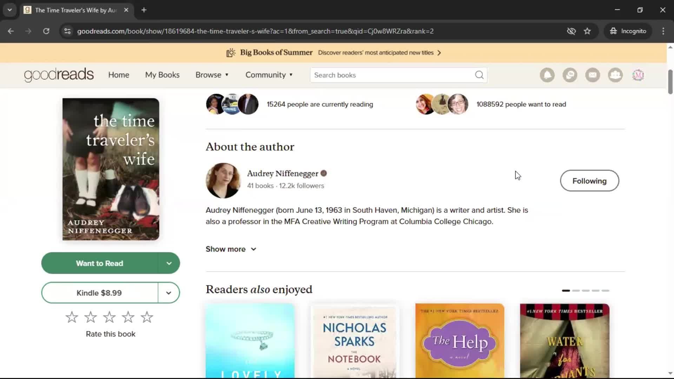Rate the book three stars

coord(109,317)
